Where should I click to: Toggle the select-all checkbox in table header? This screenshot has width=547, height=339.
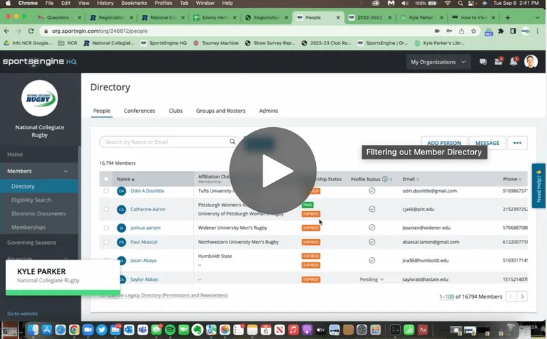pyautogui.click(x=106, y=179)
